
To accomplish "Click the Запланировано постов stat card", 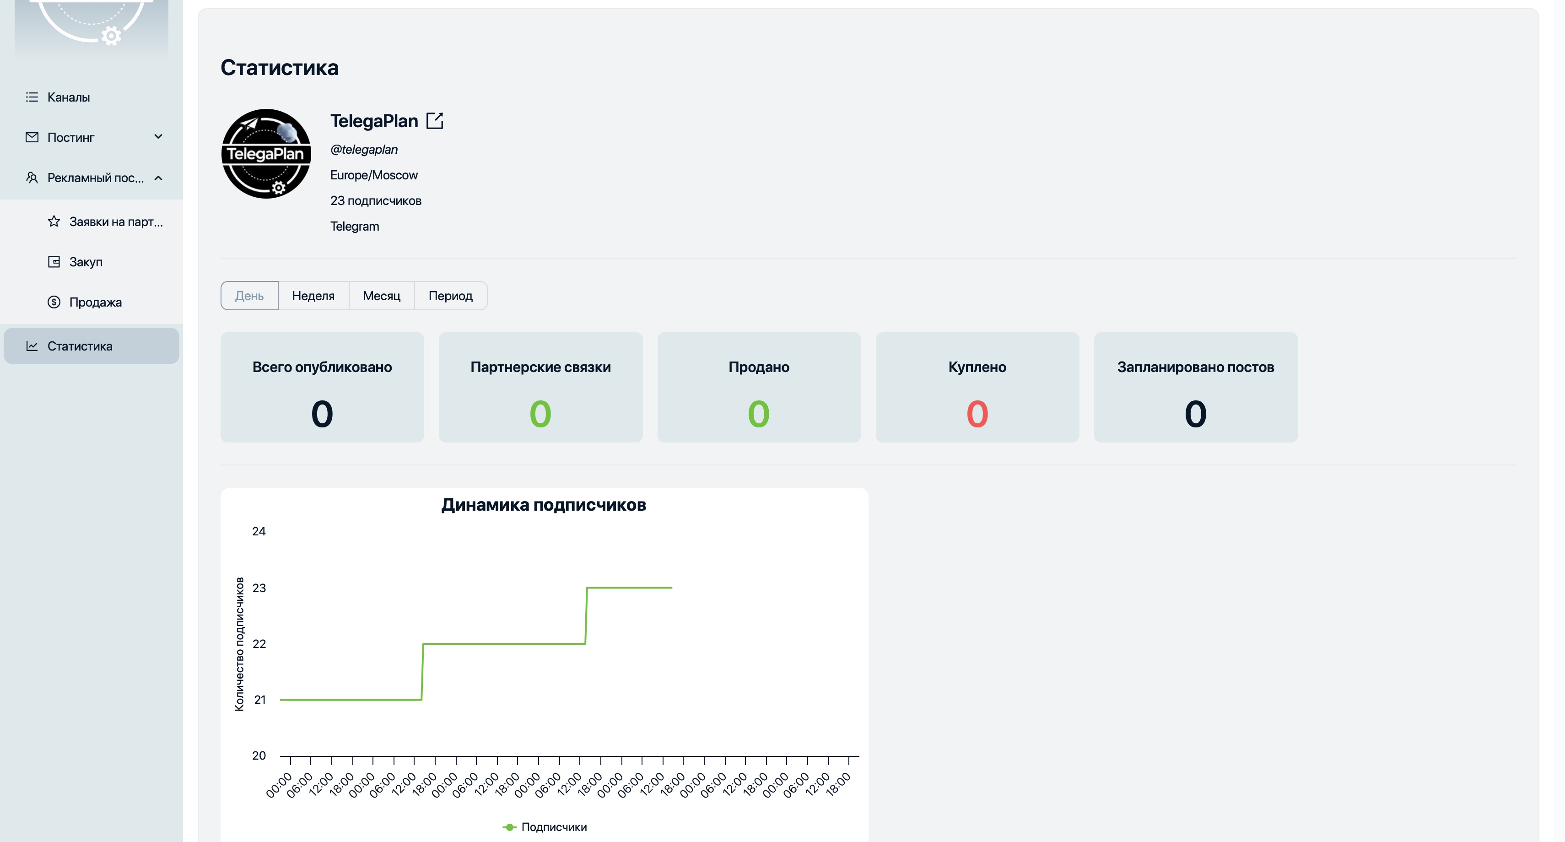I will 1196,388.
